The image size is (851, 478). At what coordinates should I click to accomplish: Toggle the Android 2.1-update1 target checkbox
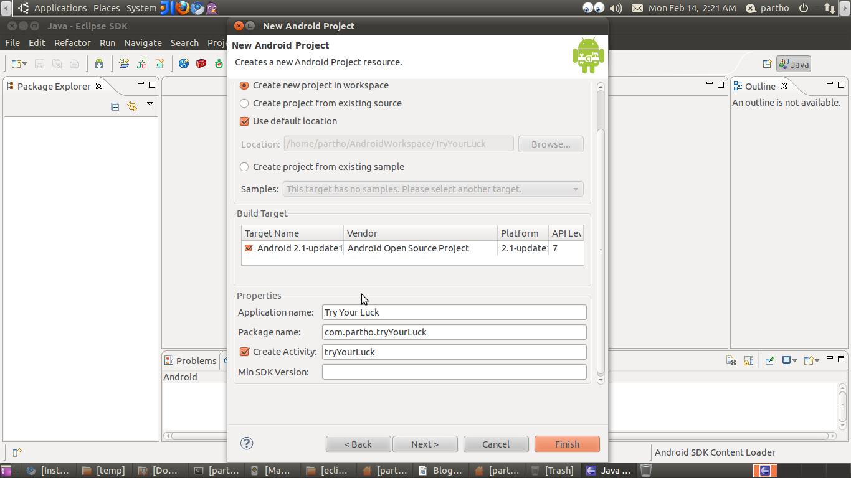249,248
